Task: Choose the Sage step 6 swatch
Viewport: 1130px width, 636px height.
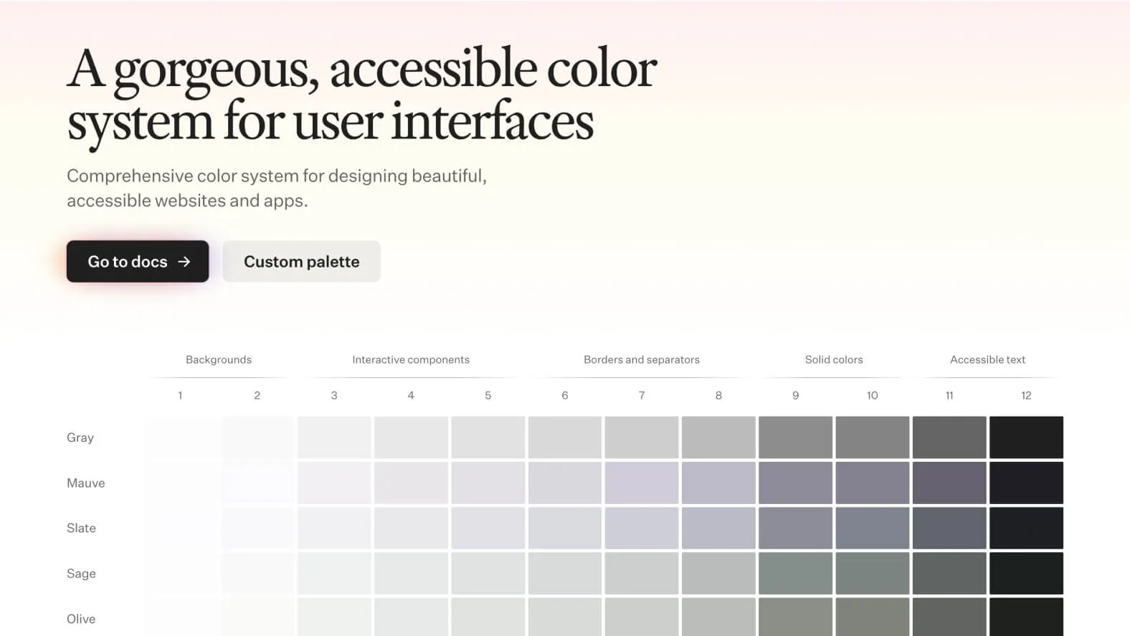Action: 564,574
